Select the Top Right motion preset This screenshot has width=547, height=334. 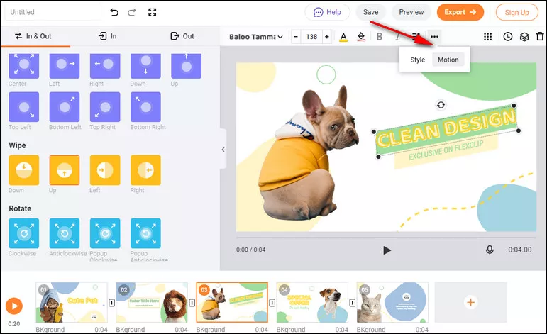pyautogui.click(x=105, y=106)
